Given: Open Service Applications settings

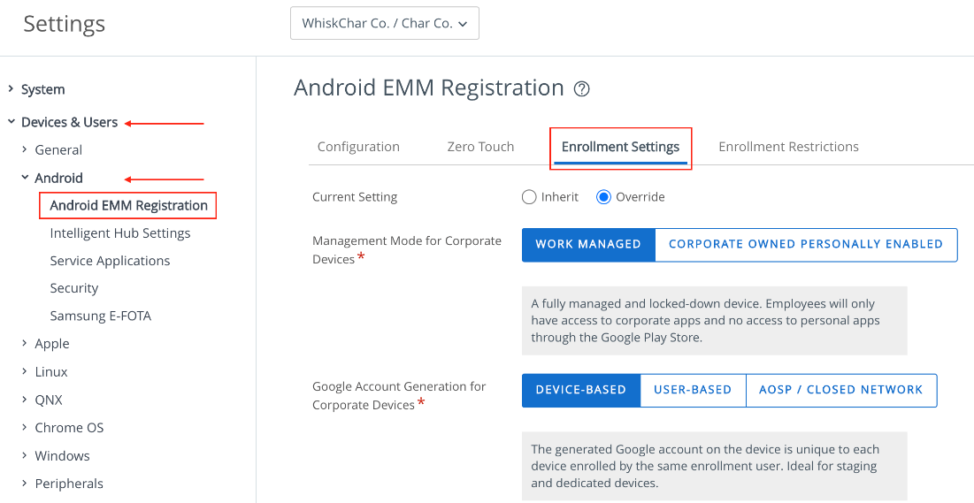Looking at the screenshot, I should click(x=110, y=261).
